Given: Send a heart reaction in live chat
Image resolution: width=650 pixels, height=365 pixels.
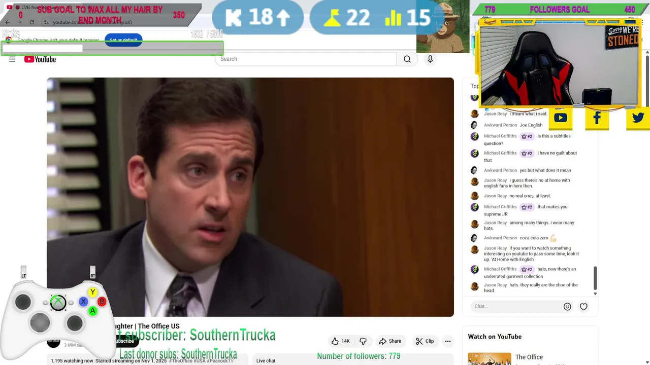Looking at the screenshot, I should point(583,306).
